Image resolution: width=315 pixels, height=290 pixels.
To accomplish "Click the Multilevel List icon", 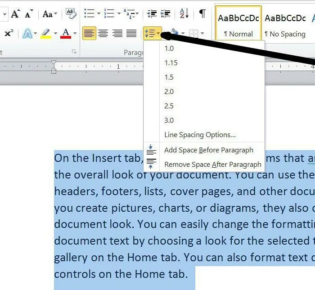I will coord(129,14).
